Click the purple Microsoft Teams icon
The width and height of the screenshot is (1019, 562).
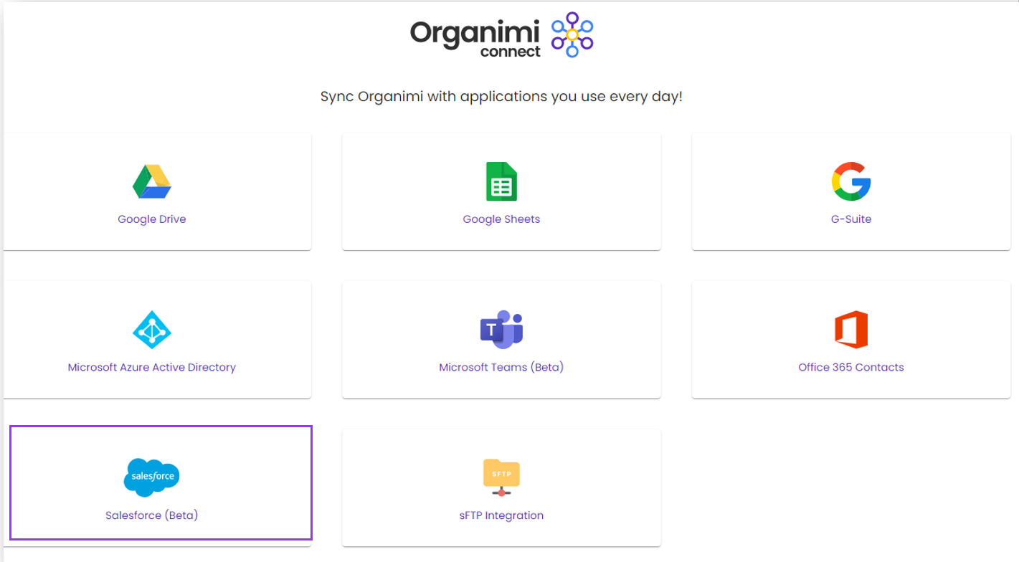(501, 330)
